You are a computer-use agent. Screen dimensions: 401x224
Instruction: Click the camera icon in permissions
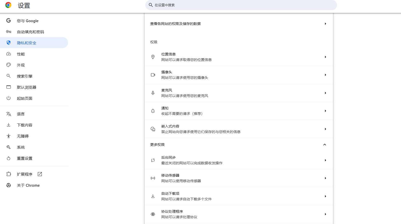(x=153, y=75)
